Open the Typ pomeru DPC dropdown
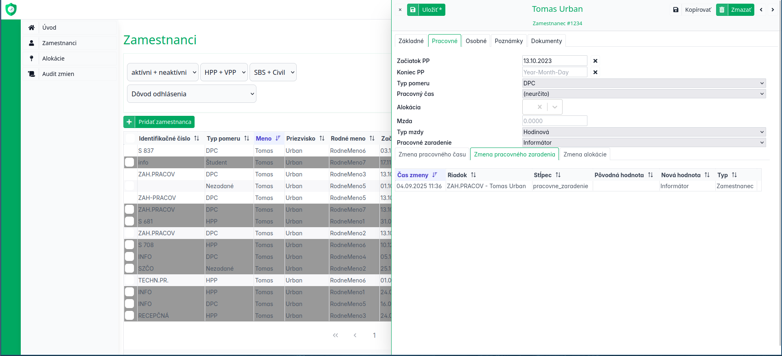The image size is (782, 356). 644,83
